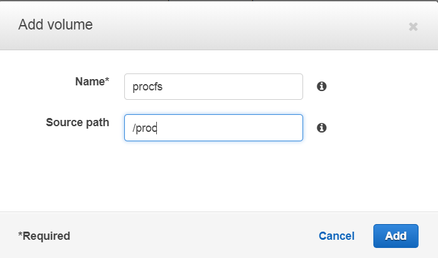Cancel adding the volume

(x=336, y=236)
